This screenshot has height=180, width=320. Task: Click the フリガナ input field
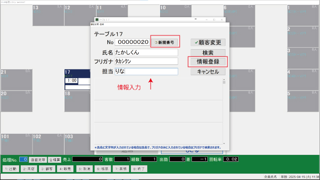(x=146, y=61)
